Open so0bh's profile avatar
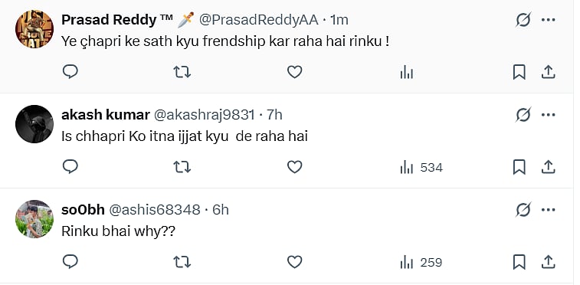This screenshot has height=285, width=580. (34, 219)
